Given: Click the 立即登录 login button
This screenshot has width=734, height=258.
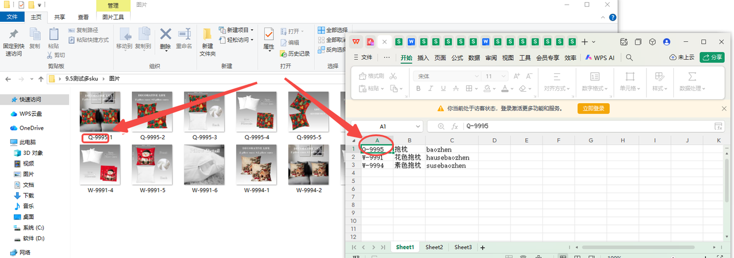Looking at the screenshot, I should pos(594,108).
